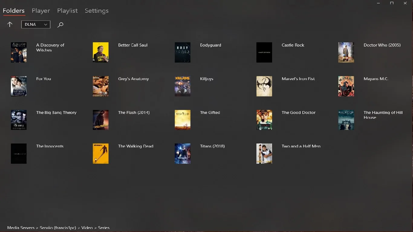The width and height of the screenshot is (413, 232).
Task: Open the search magnifier icon
Action: 60,25
